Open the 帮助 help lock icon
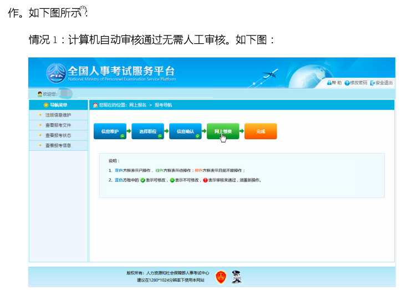407x290 pixels. [x=329, y=83]
